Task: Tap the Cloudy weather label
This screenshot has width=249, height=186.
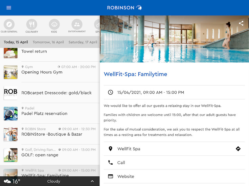Action: pyautogui.click(x=54, y=181)
